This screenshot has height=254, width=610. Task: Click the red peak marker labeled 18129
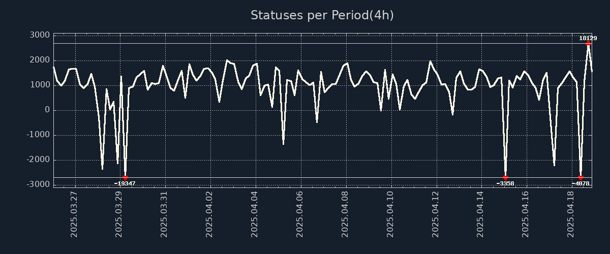pos(588,44)
